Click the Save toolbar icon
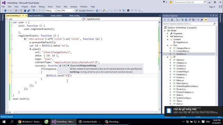 pyautogui.click(x=25, y=11)
